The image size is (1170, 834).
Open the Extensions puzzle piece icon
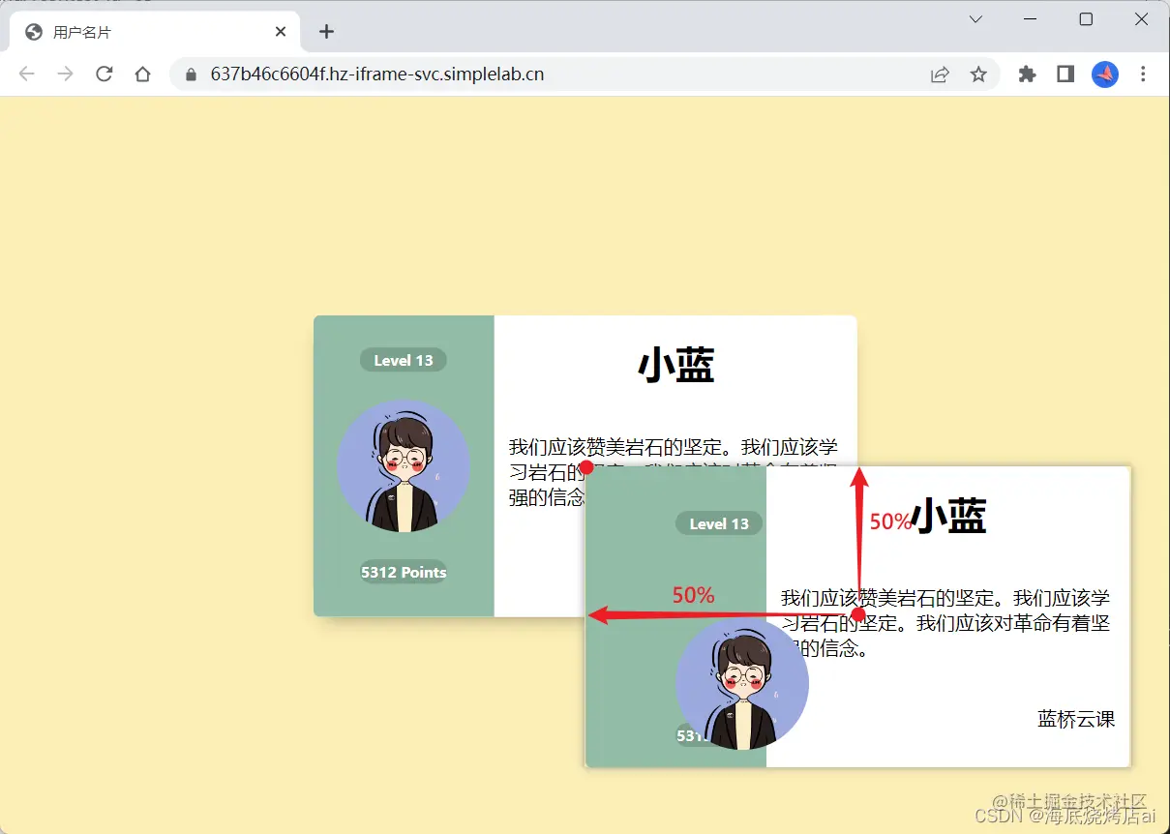(x=1027, y=74)
